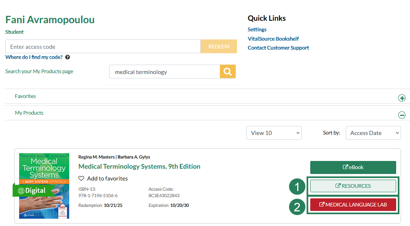Select the access code 8C3E43022843
The height and width of the screenshot is (226, 410).
(x=164, y=196)
